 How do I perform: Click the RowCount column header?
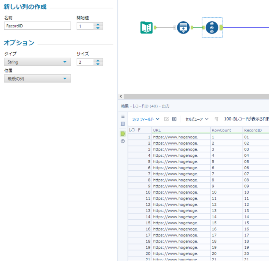click(x=226, y=130)
